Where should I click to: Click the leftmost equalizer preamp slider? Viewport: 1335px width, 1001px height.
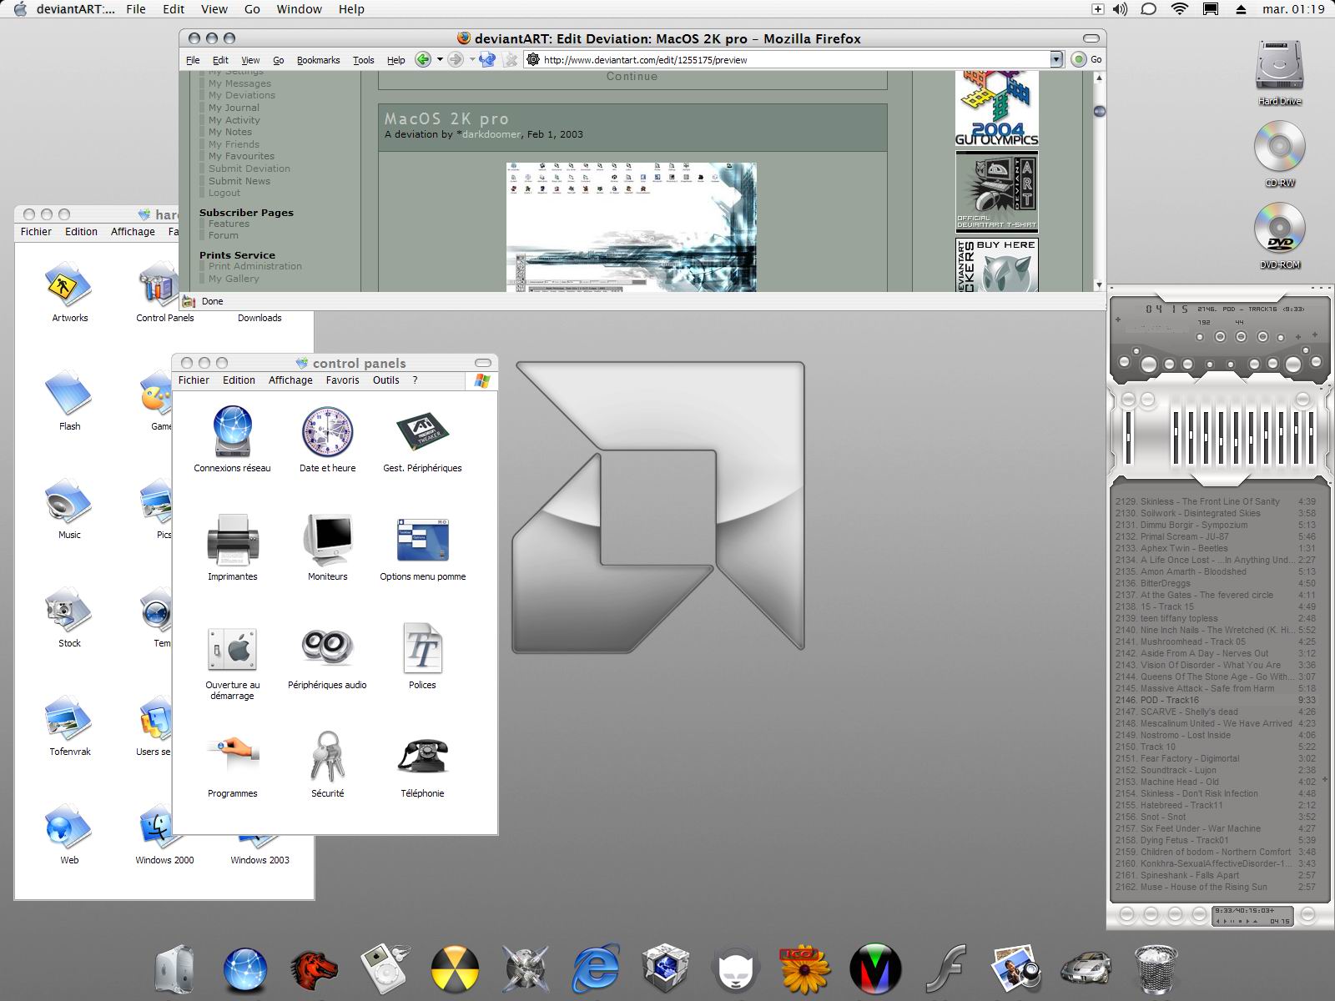[1128, 437]
